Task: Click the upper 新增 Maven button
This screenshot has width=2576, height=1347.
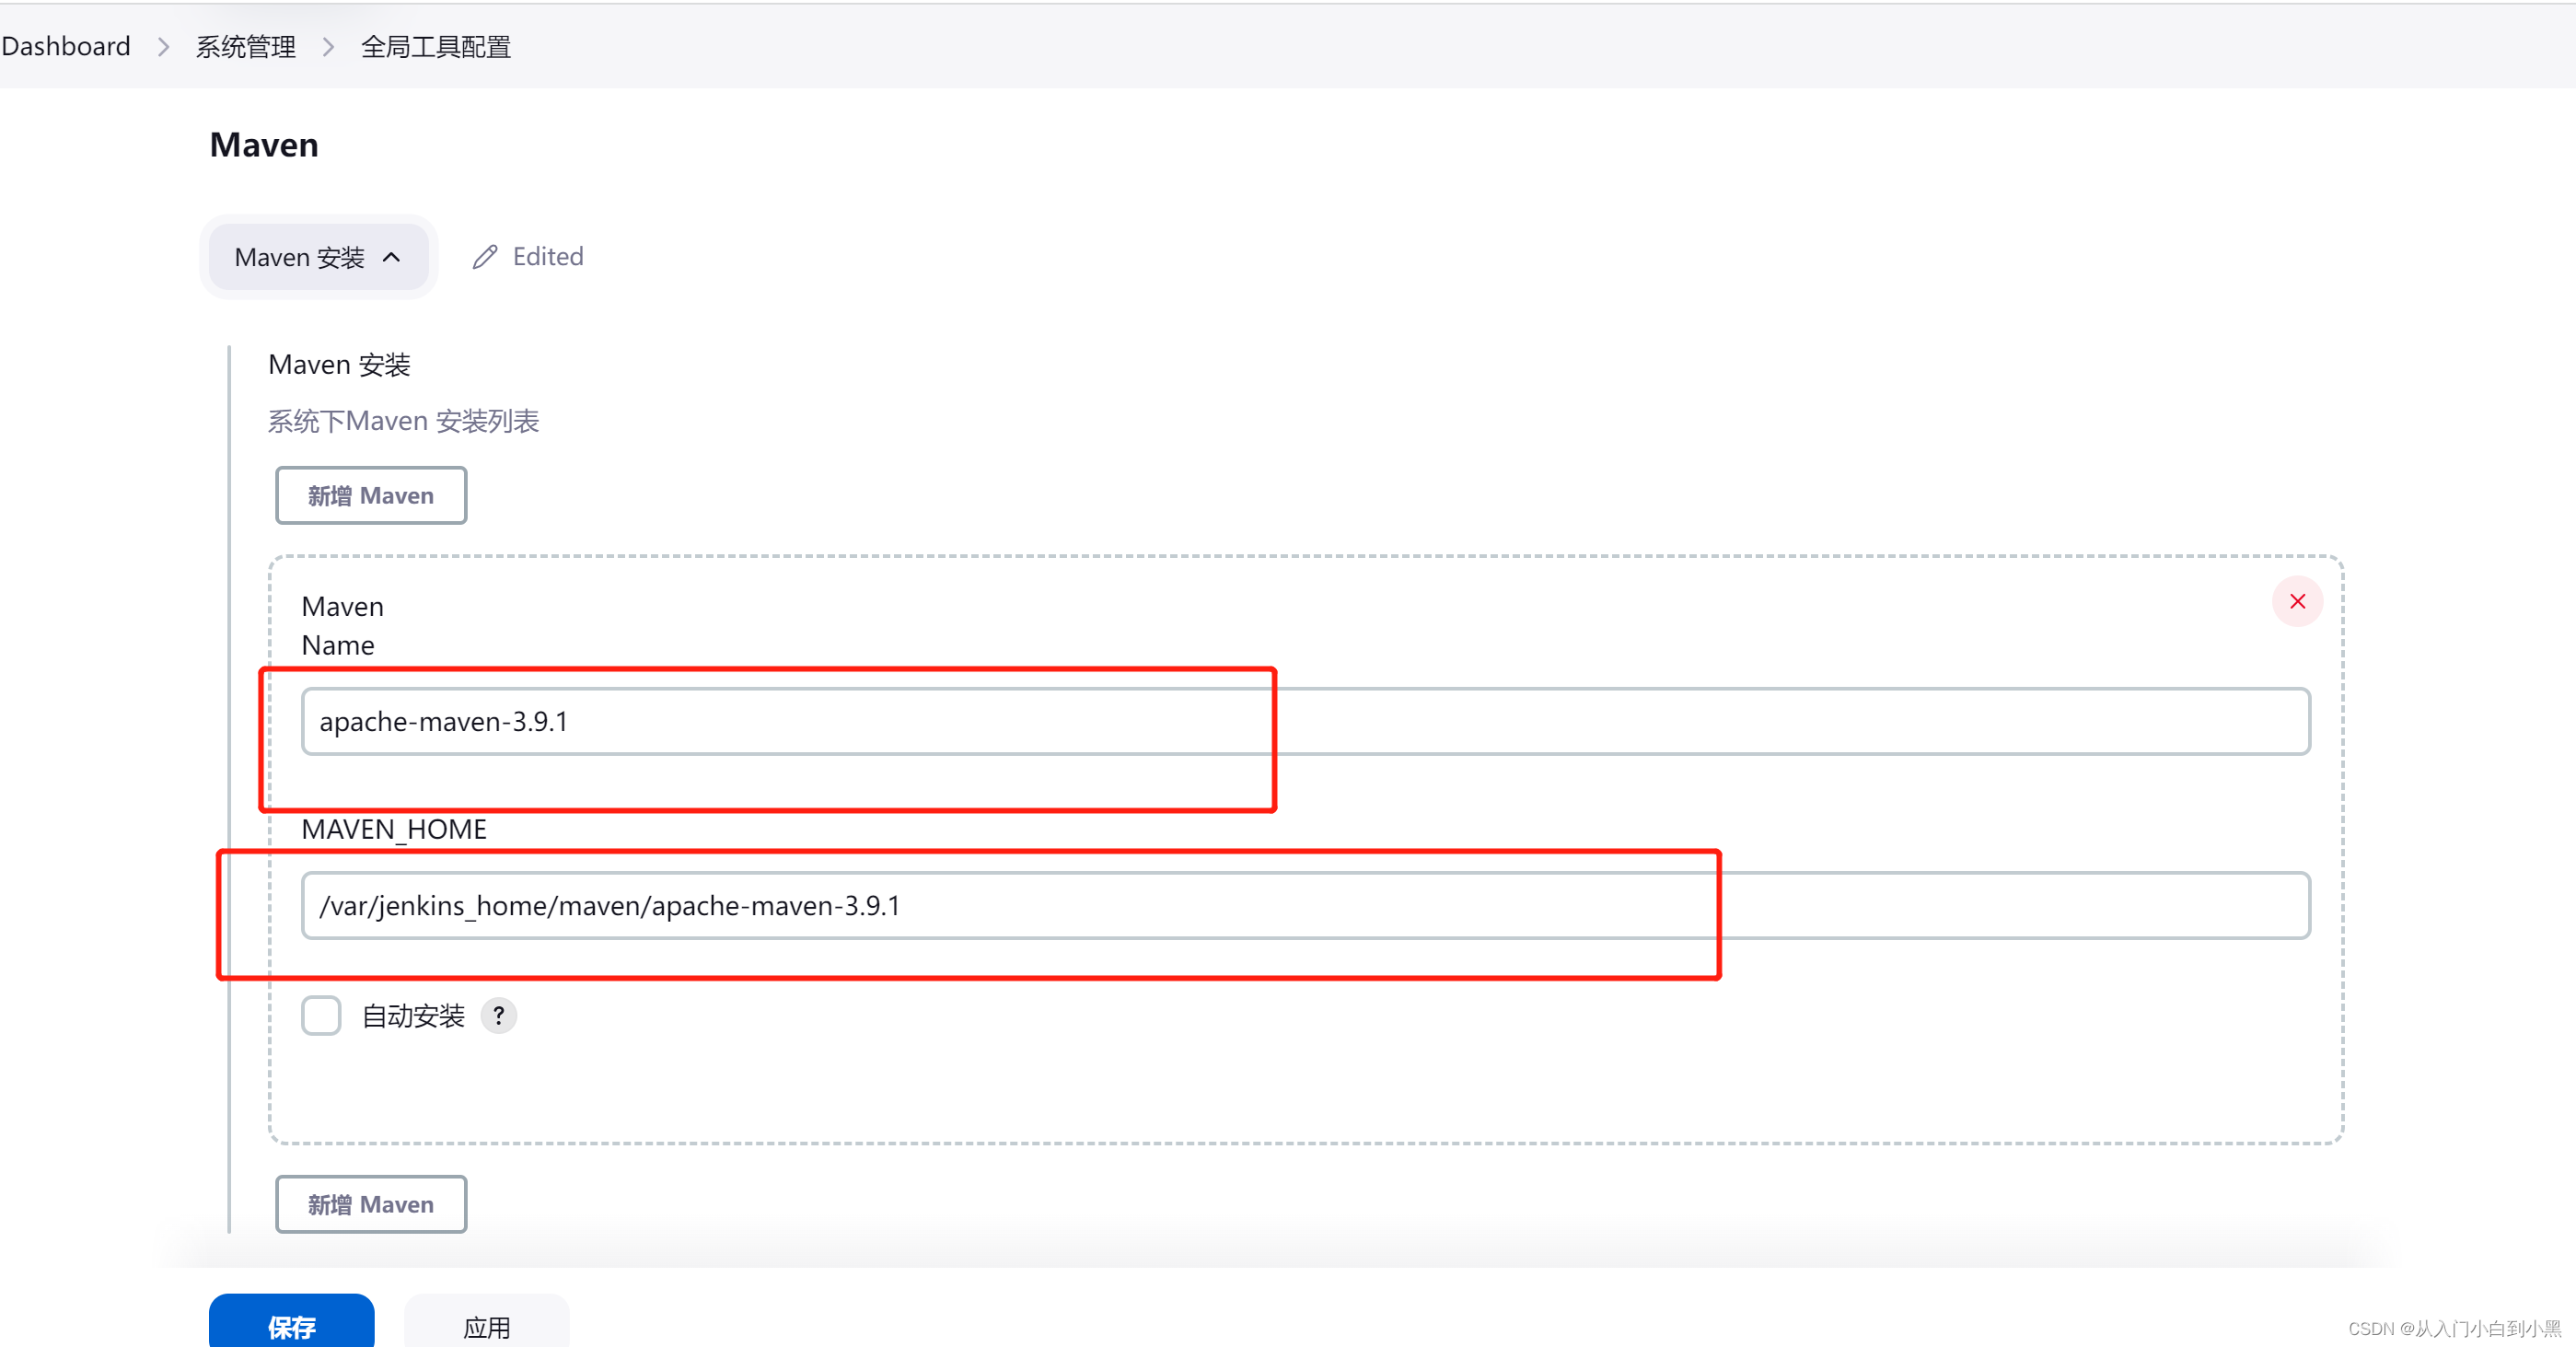Action: (371, 495)
